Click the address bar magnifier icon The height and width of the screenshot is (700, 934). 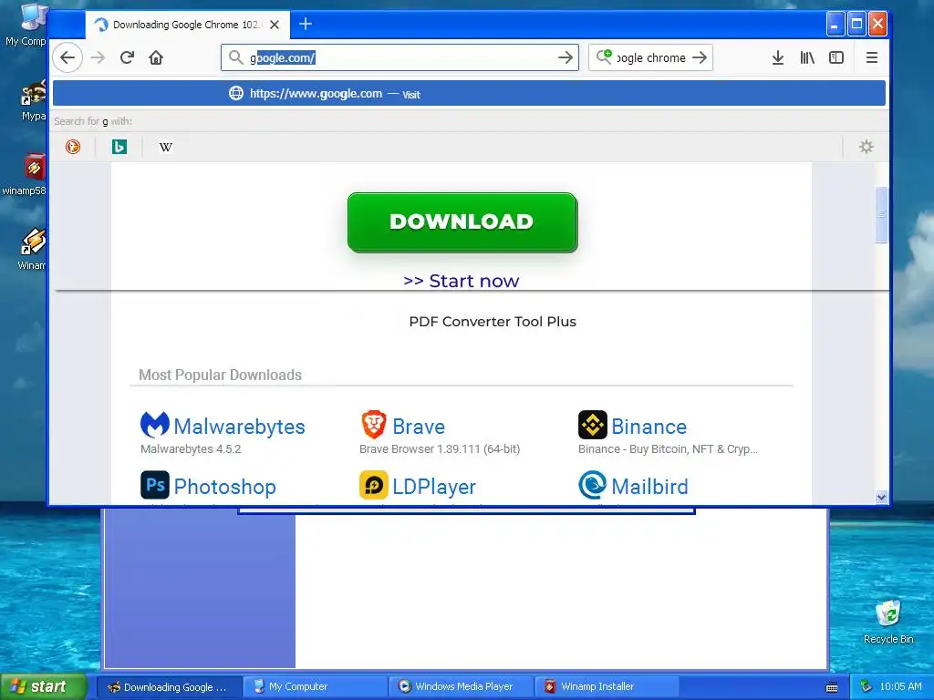click(x=236, y=57)
